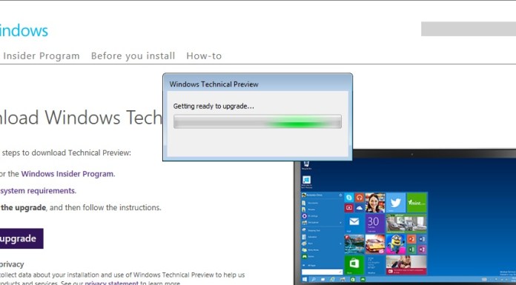Click the 'Getting ready to upgrade...' text
The height and width of the screenshot is (285, 516).
pyautogui.click(x=214, y=106)
